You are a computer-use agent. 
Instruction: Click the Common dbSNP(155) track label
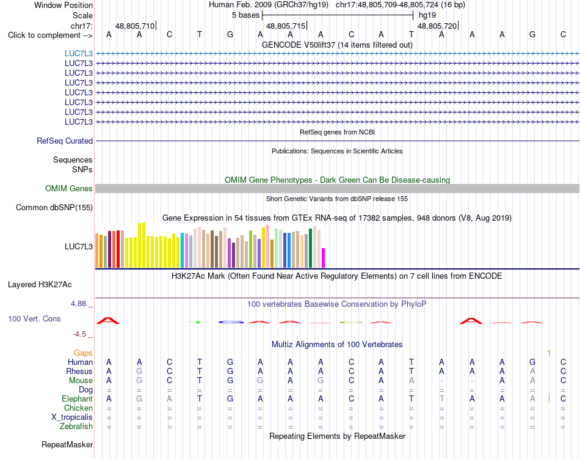(54, 207)
